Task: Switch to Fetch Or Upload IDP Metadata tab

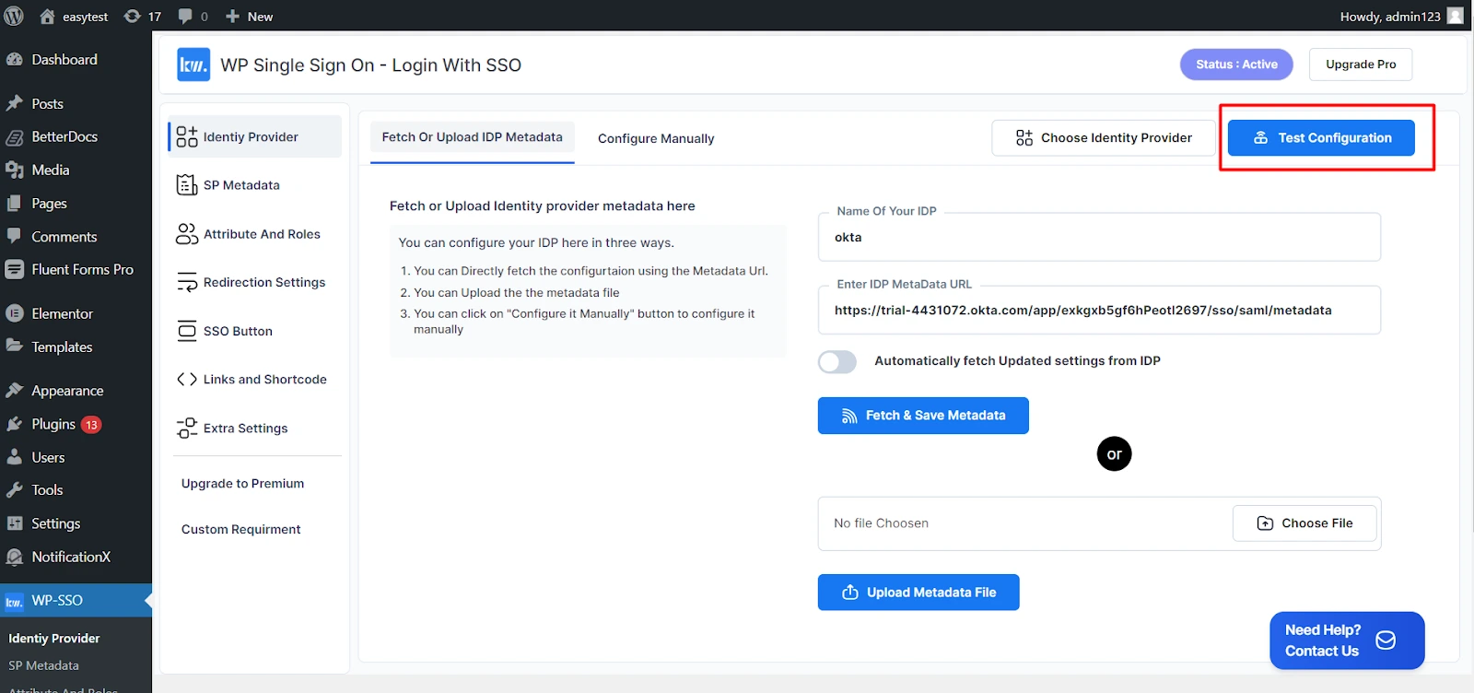Action: [x=473, y=137]
